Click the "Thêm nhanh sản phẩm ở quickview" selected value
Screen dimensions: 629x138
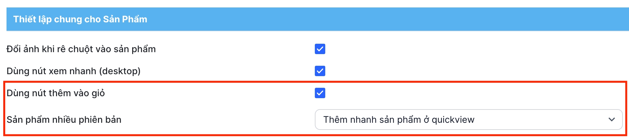pyautogui.click(x=398, y=120)
